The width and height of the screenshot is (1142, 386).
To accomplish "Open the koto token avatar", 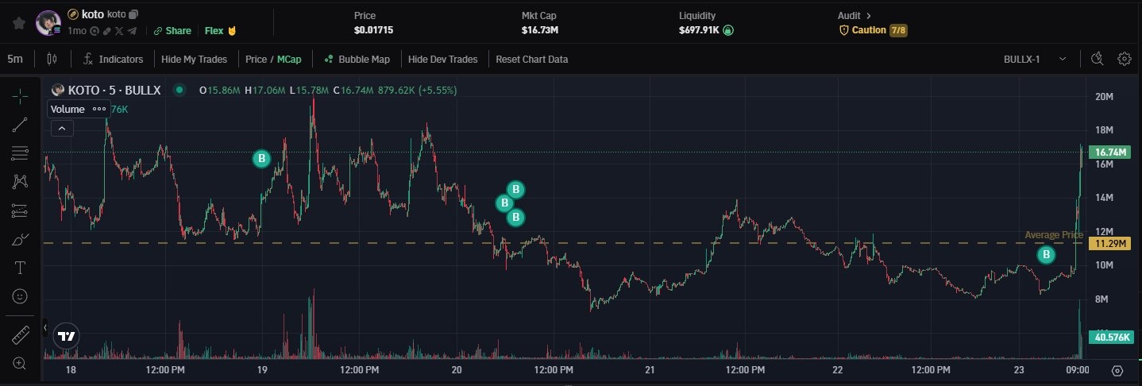I will point(48,23).
